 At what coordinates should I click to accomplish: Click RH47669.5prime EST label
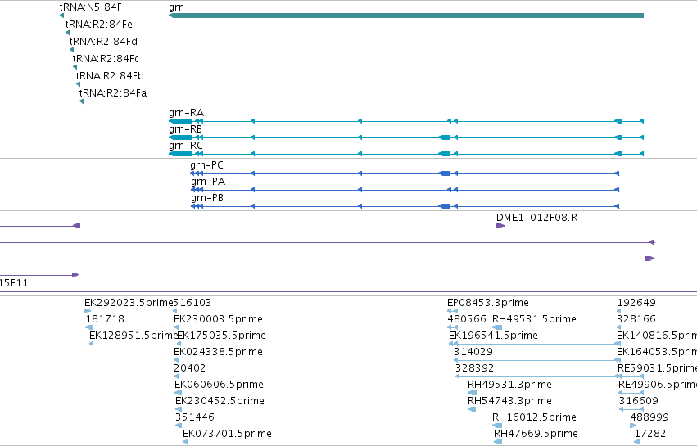point(536,434)
